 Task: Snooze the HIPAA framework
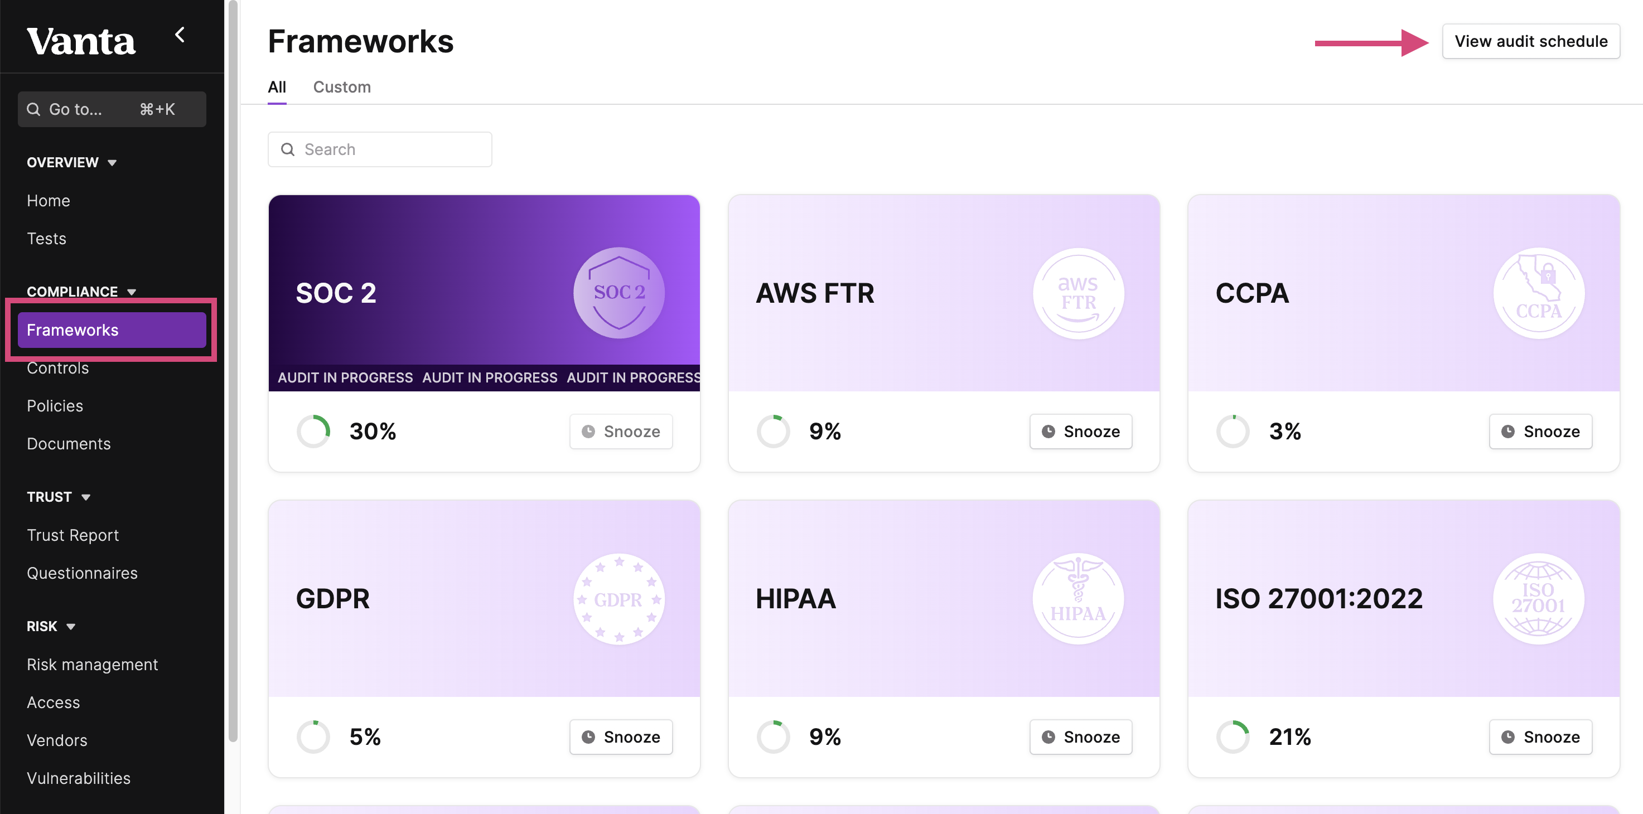pyautogui.click(x=1080, y=737)
